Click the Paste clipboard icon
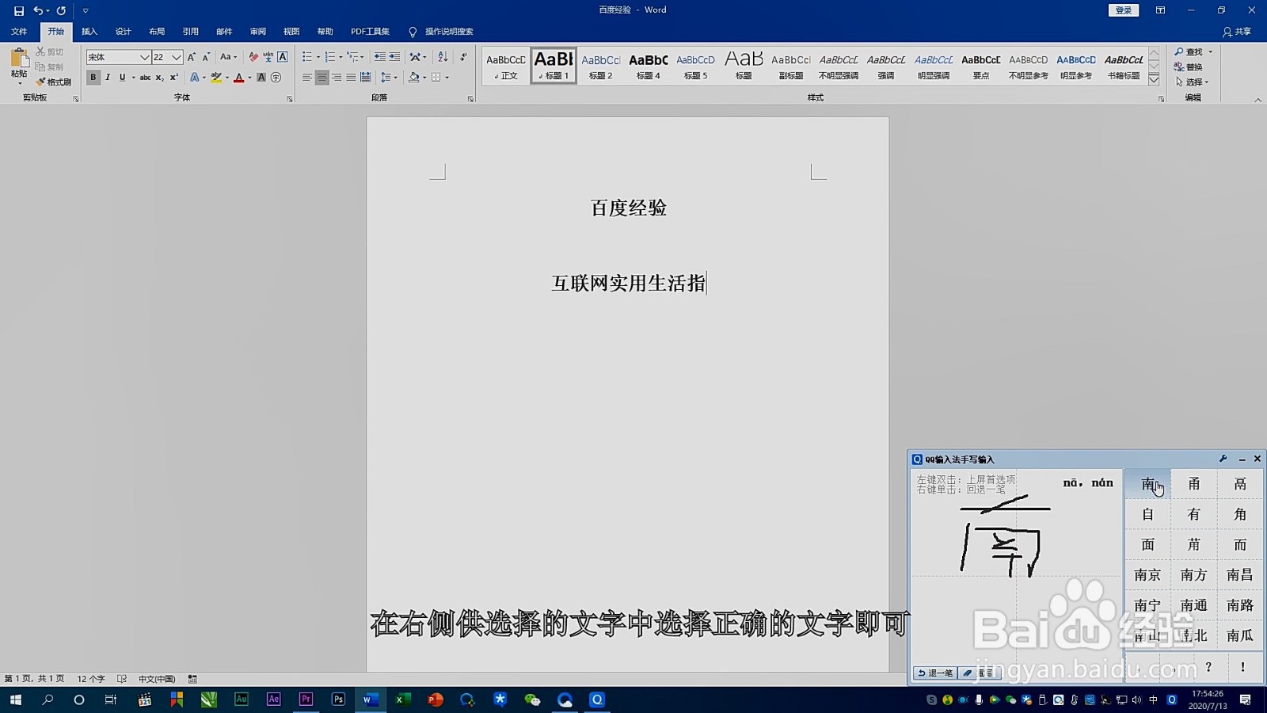This screenshot has width=1267, height=713. tap(19, 58)
